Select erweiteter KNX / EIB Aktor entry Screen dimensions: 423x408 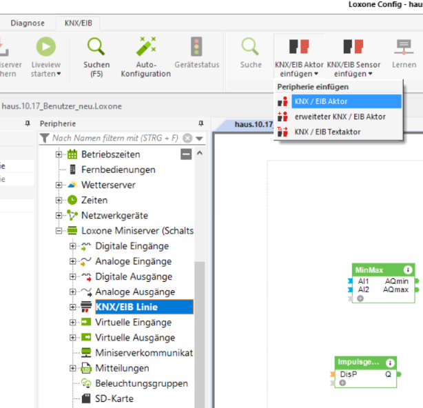point(340,116)
